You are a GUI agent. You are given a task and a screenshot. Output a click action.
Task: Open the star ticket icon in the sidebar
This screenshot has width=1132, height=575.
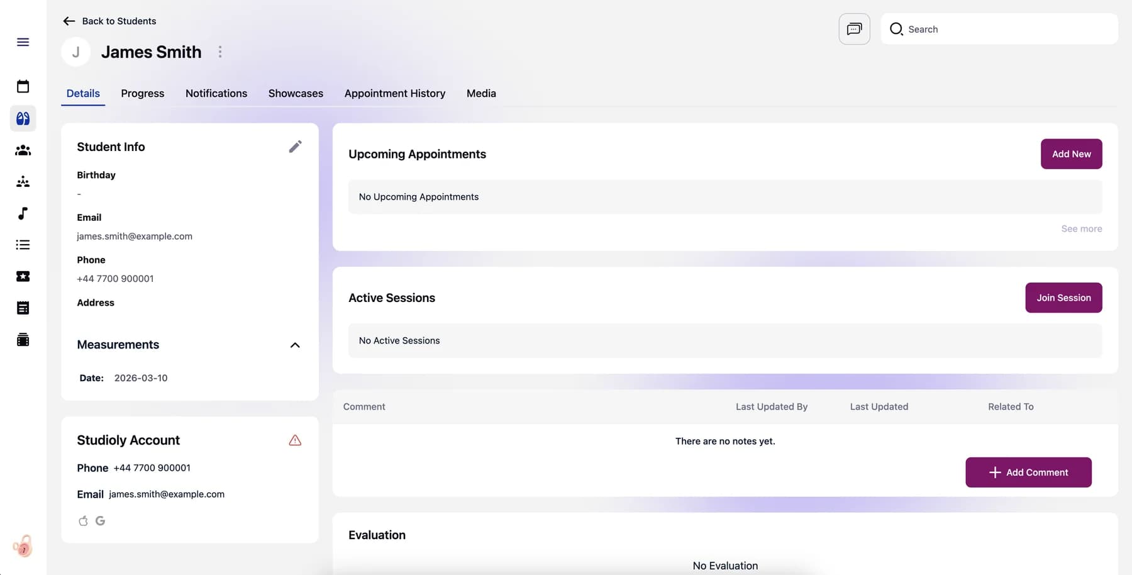pyautogui.click(x=23, y=276)
